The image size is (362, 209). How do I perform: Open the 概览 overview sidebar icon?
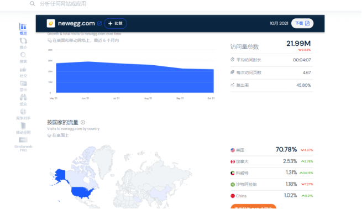pos(23,29)
